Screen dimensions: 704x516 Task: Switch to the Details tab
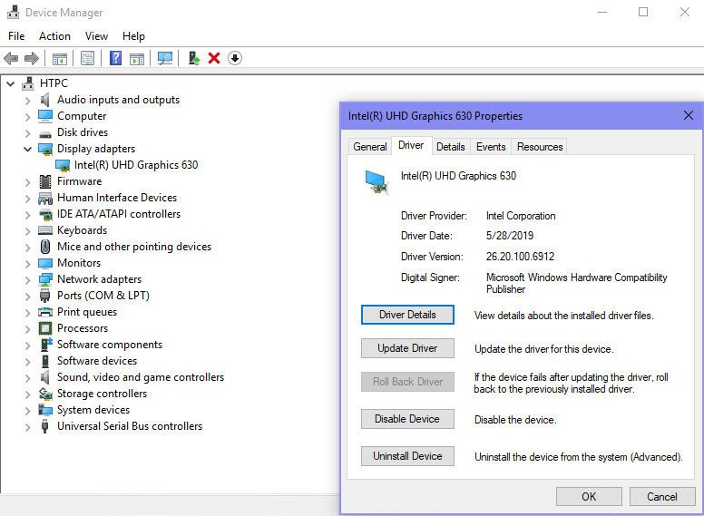(451, 147)
